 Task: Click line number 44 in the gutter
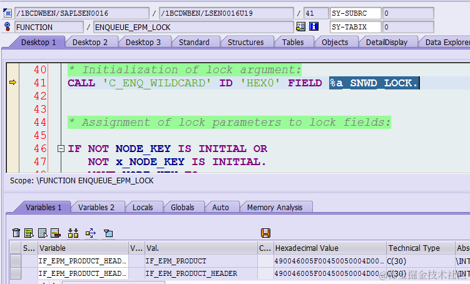(40, 122)
